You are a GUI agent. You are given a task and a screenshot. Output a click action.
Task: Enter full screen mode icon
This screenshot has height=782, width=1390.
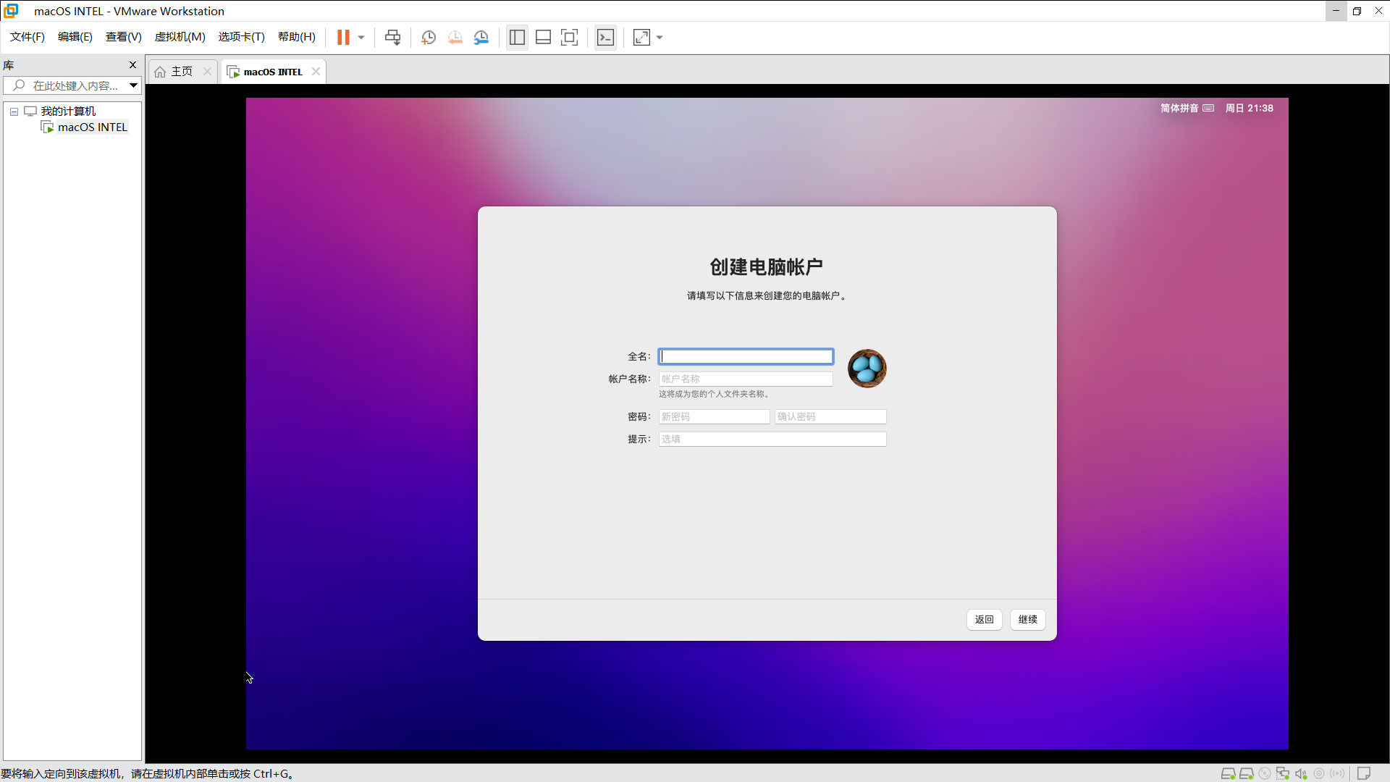click(x=570, y=37)
